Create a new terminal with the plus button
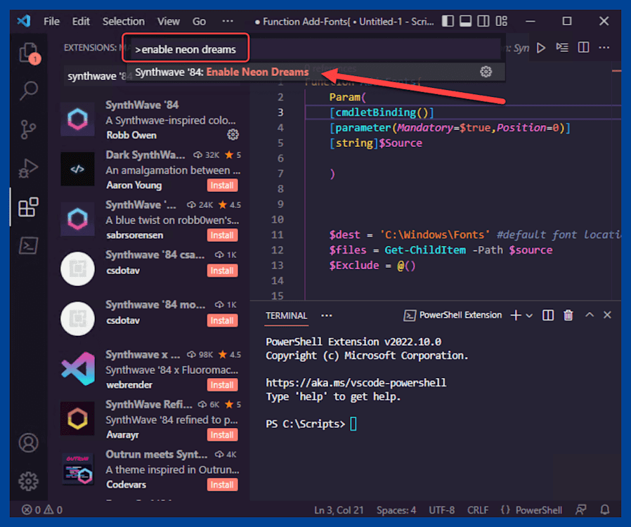This screenshot has width=631, height=527. (516, 315)
